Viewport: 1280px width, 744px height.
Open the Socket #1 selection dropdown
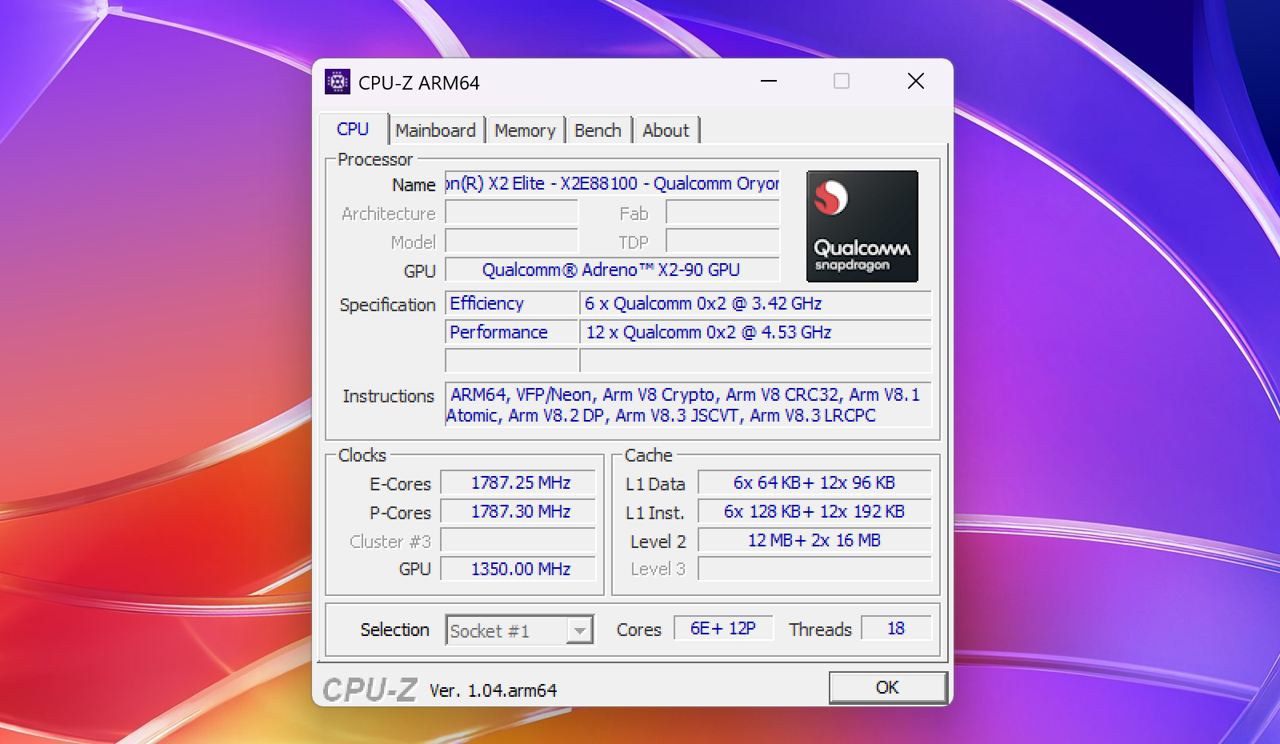point(520,630)
